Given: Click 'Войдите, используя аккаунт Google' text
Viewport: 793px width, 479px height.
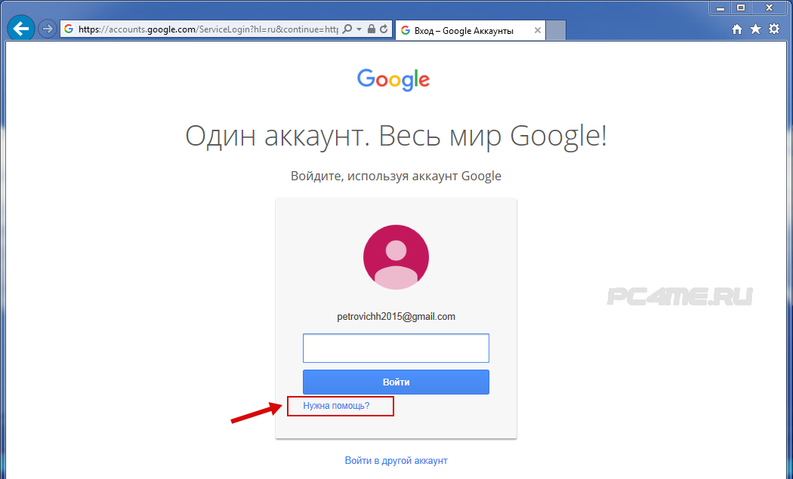Looking at the screenshot, I should click(x=396, y=177).
